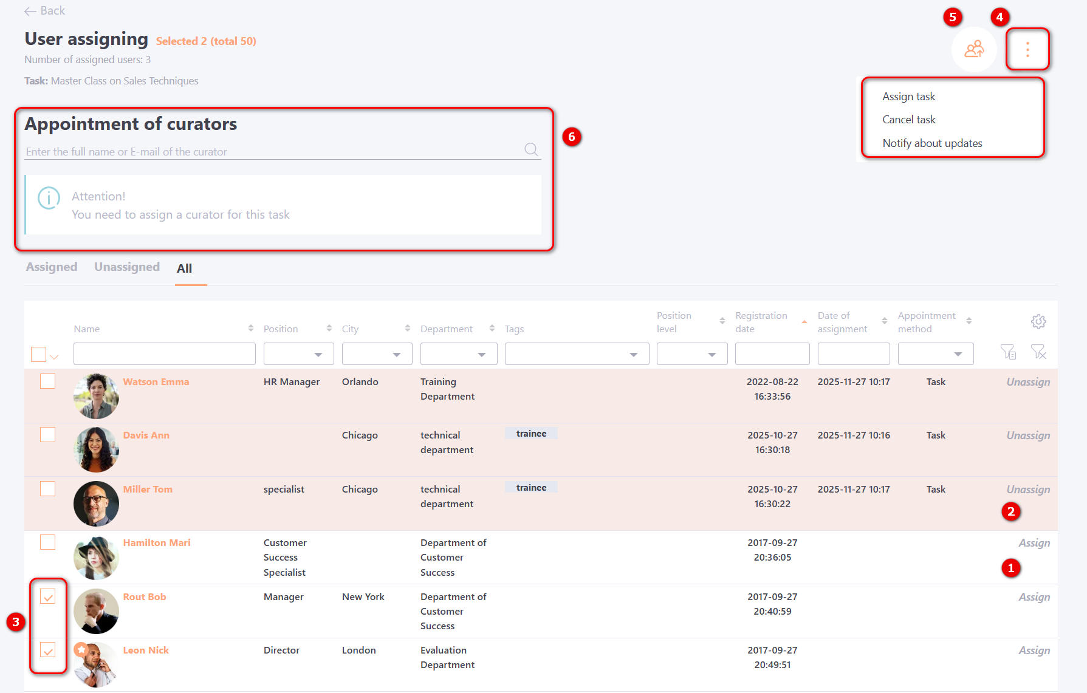Open table column settings gear
This screenshot has height=693, width=1087.
click(1038, 321)
